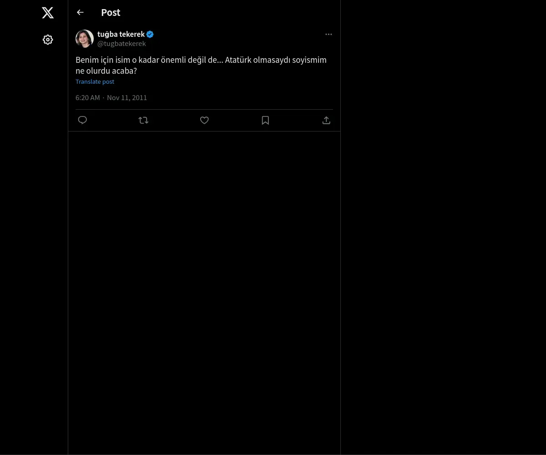Go back using the arrow icon

(81, 12)
